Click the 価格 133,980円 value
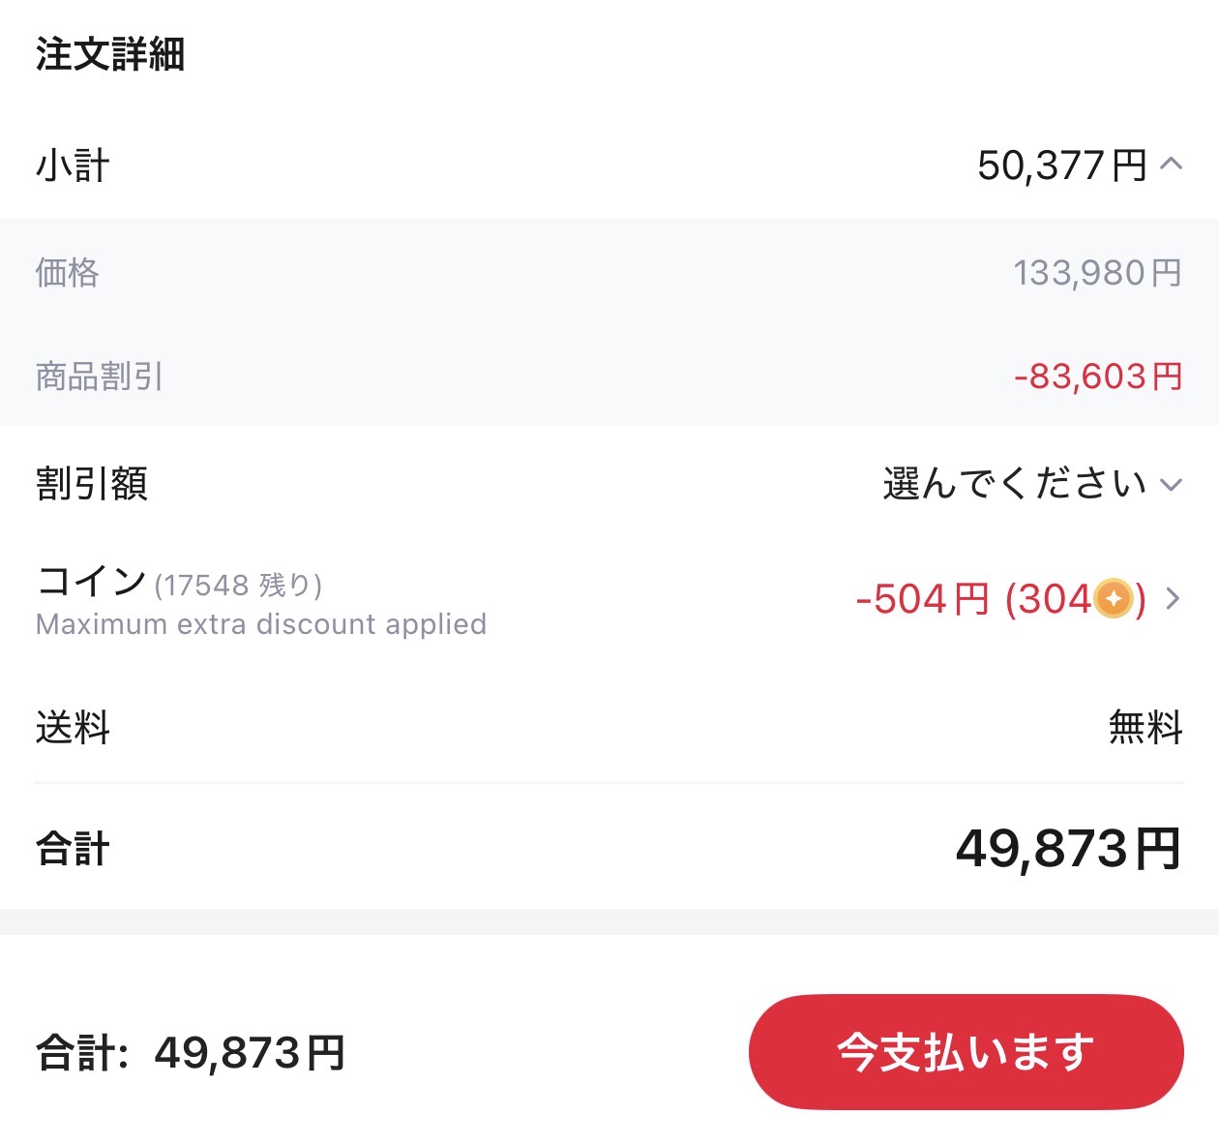The height and width of the screenshot is (1145, 1219). point(1097,273)
